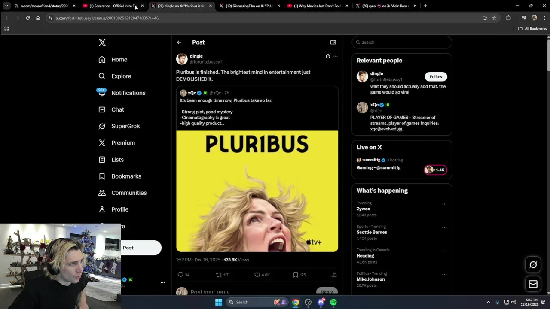Screen dimensions: 550x309
Task: Click the X logo in sidebar
Action: click(102, 42)
